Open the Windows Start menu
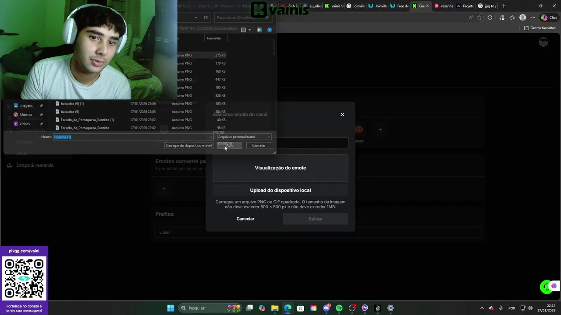 tap(171, 308)
